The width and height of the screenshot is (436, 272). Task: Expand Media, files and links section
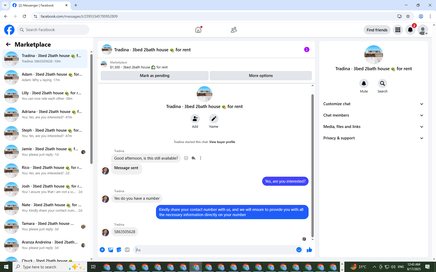click(373, 127)
